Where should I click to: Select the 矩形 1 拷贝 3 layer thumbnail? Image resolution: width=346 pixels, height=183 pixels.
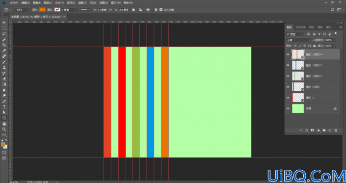(298, 65)
